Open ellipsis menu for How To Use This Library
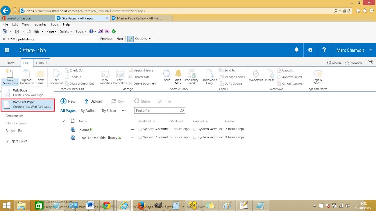This screenshot has height=211, width=376. 133,138
